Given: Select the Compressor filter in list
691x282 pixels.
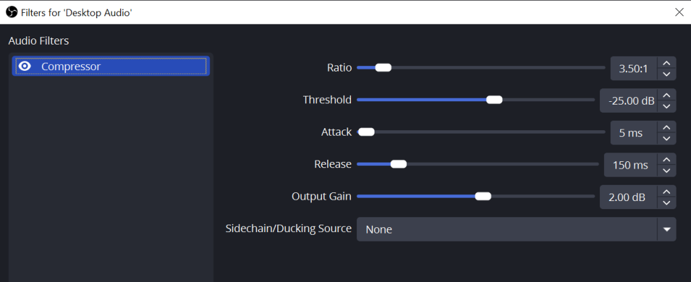Looking at the screenshot, I should [111, 67].
